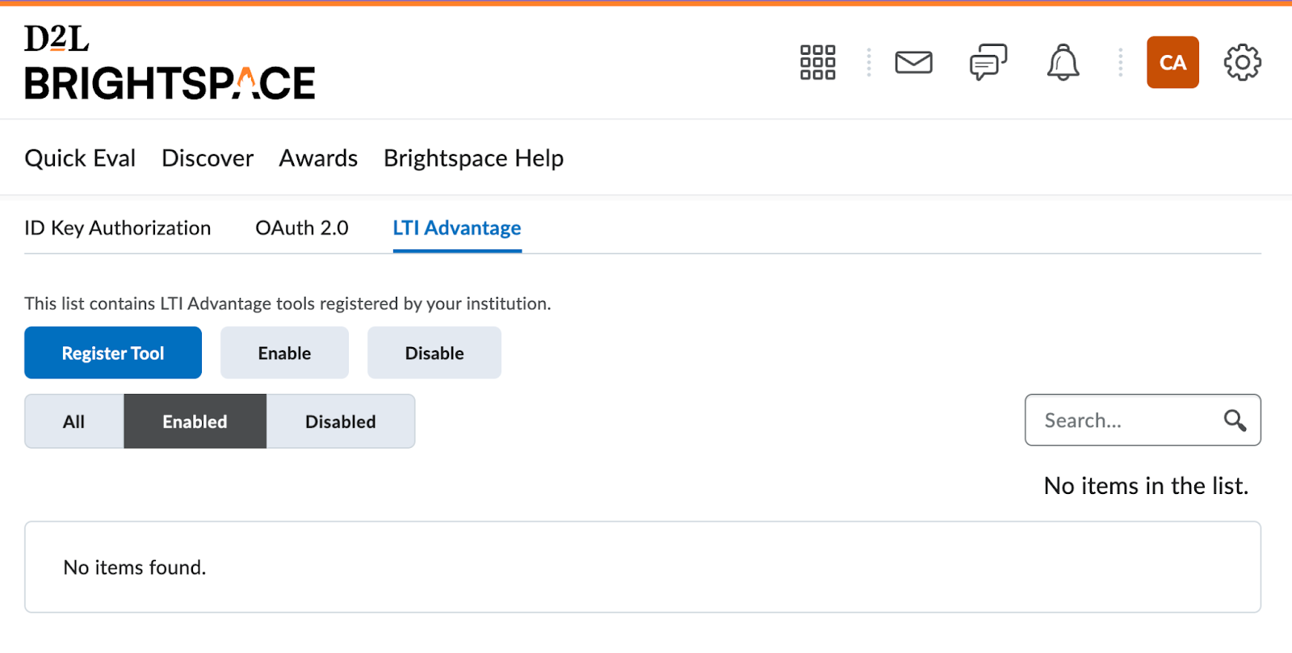Click the Enable button
Screen dimensions: 1292x653
(284, 353)
